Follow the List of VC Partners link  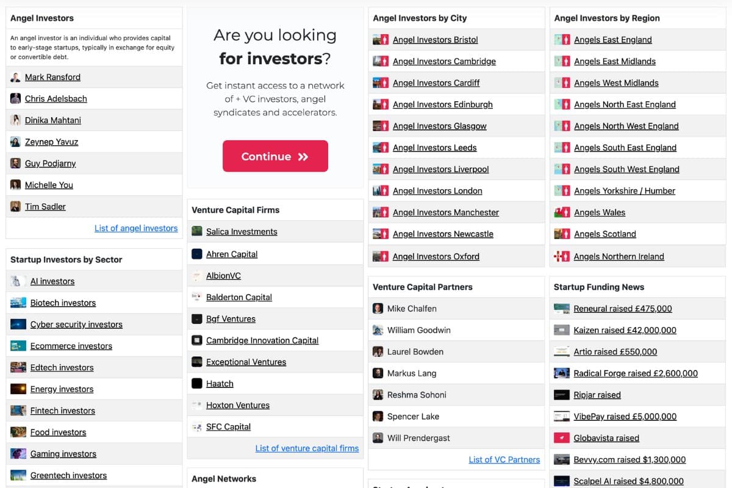(504, 459)
